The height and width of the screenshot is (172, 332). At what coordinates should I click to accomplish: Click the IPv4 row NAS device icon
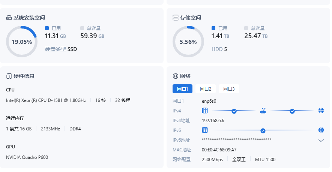point(205,111)
